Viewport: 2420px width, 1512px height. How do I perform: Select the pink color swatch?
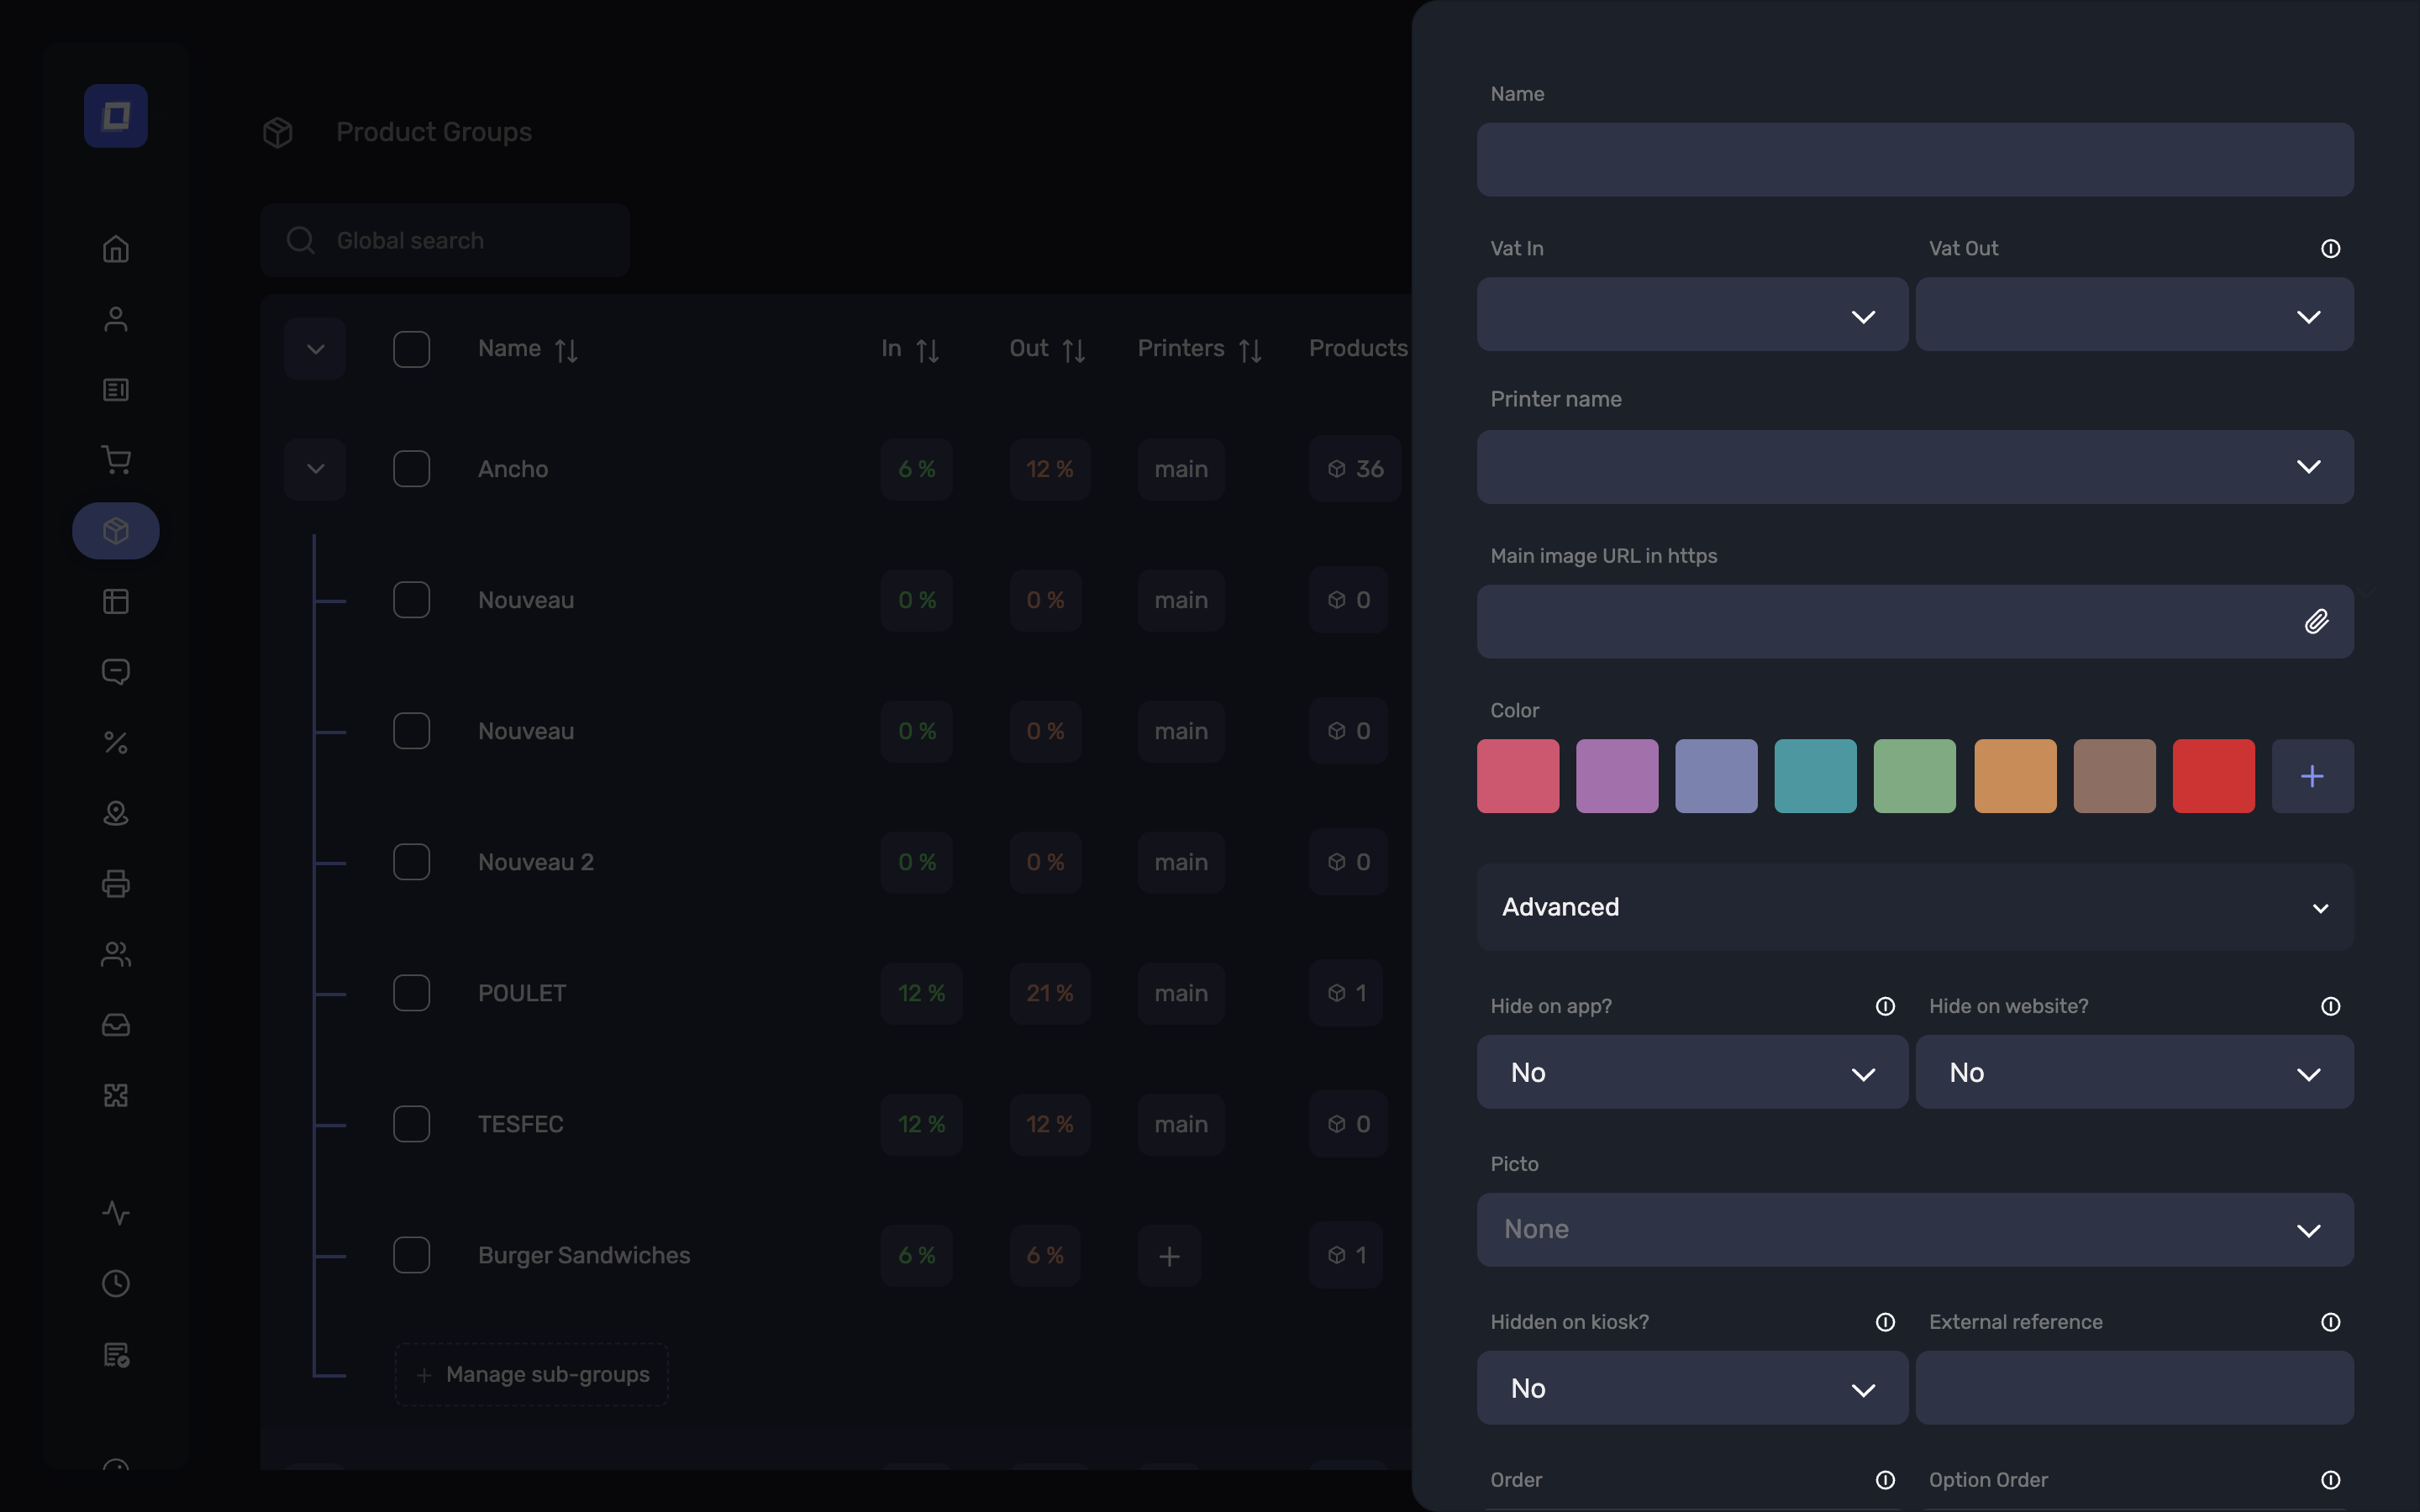click(x=1518, y=776)
